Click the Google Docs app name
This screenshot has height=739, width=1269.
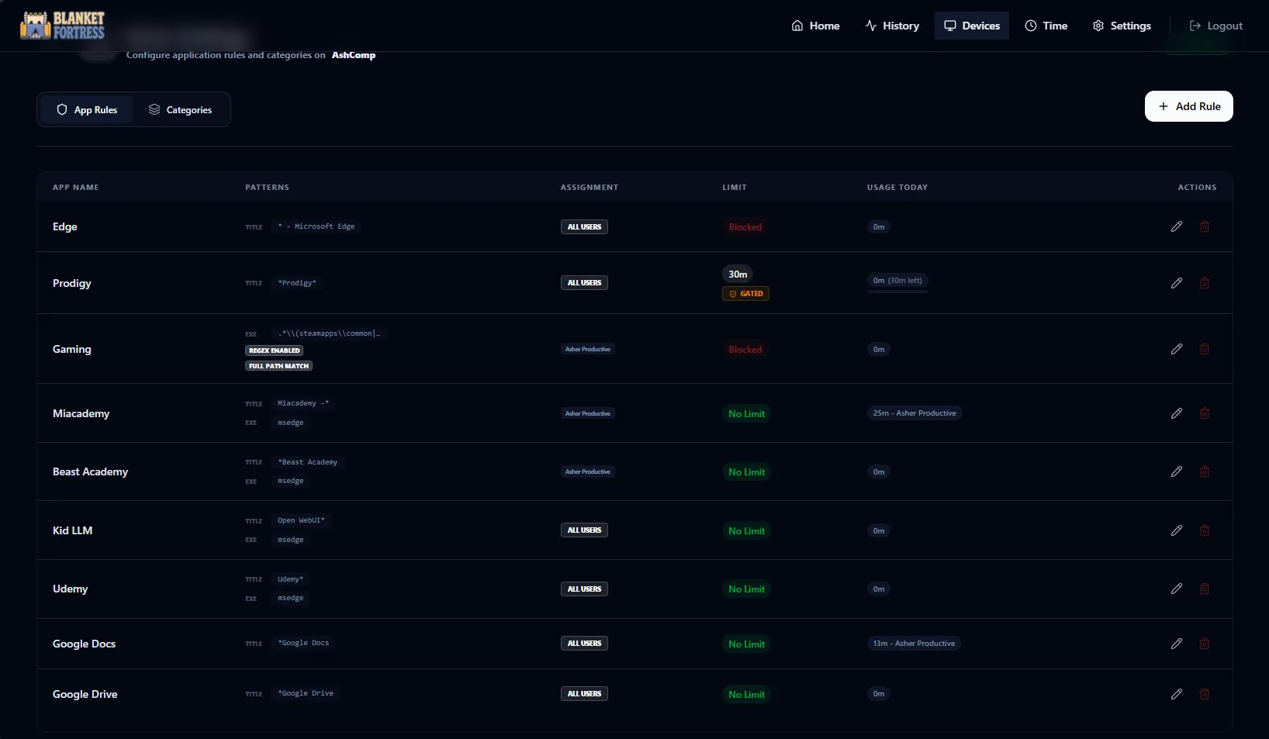click(x=85, y=644)
